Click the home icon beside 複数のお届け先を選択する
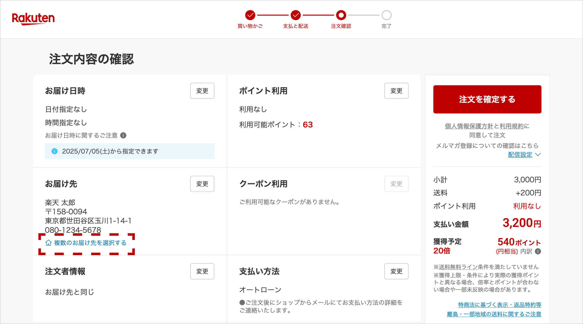 pos(48,243)
